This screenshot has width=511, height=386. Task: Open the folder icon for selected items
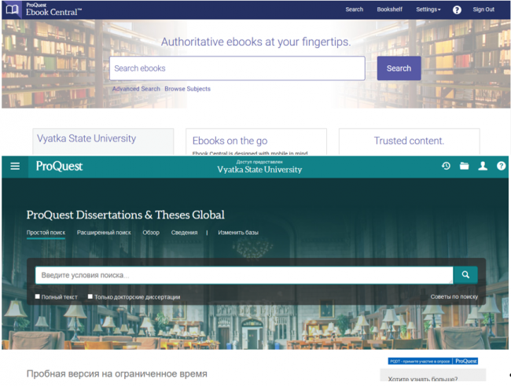(x=465, y=166)
